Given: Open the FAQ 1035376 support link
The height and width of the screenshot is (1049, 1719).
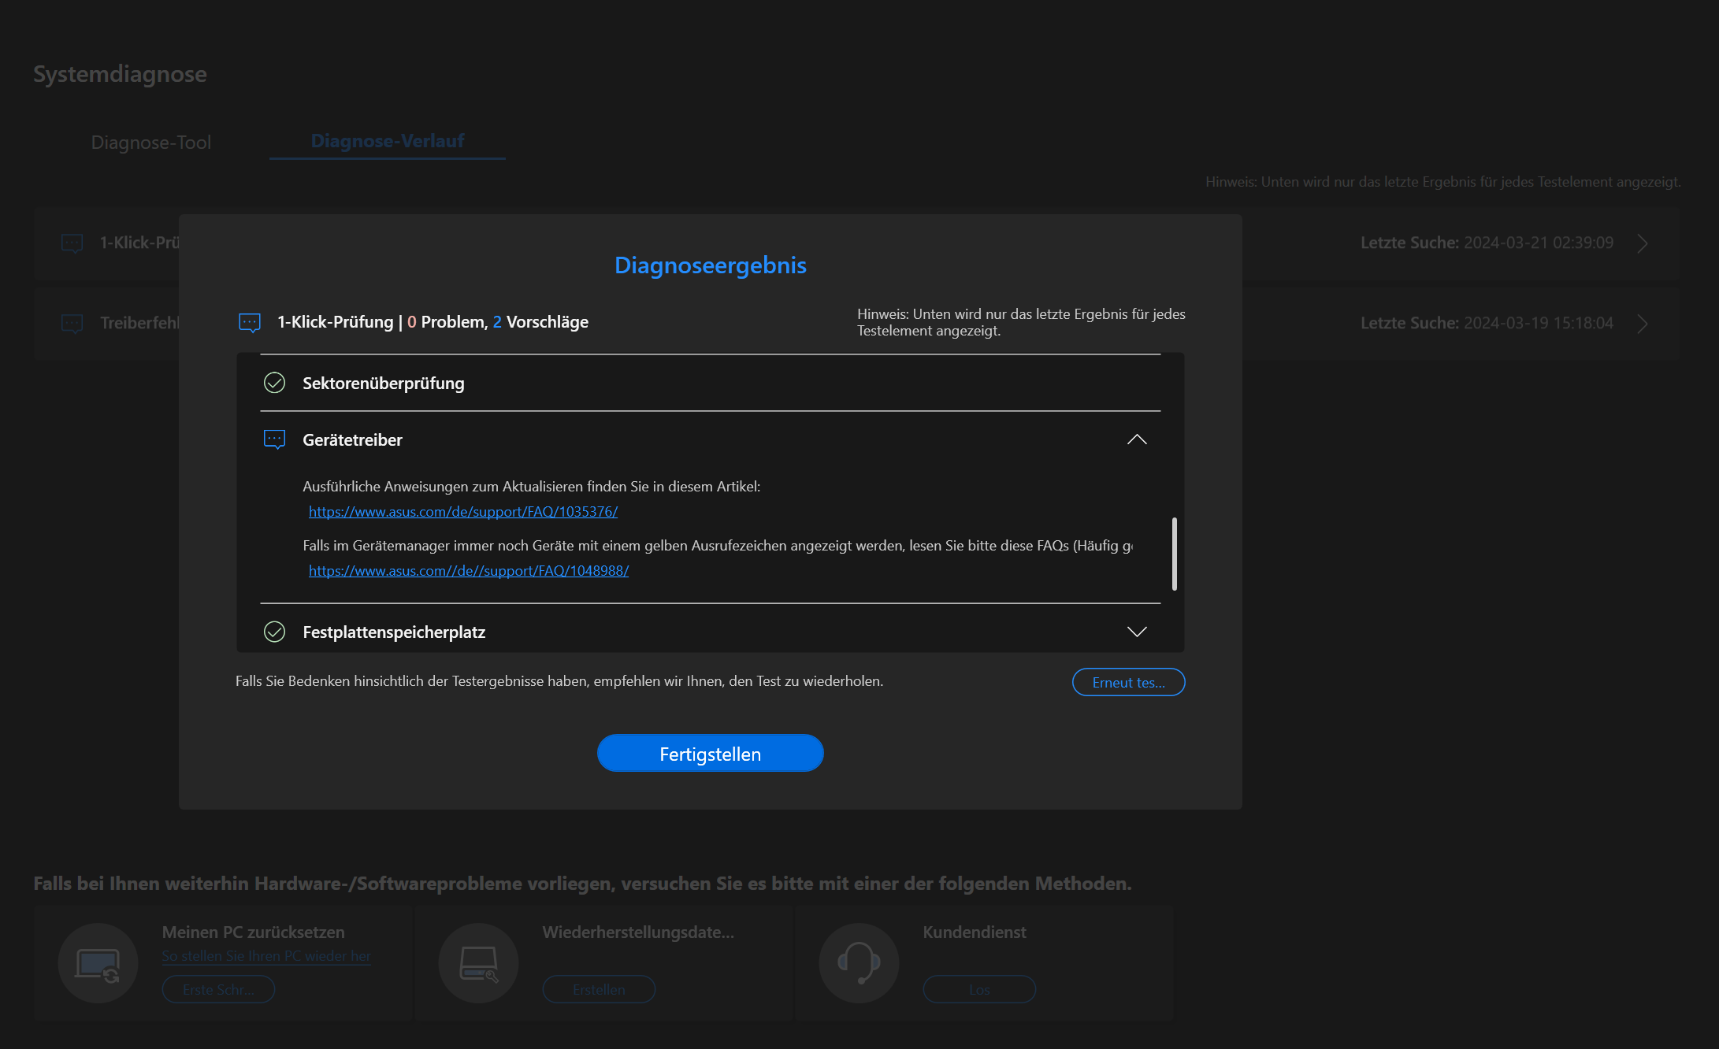Looking at the screenshot, I should pyautogui.click(x=462, y=512).
